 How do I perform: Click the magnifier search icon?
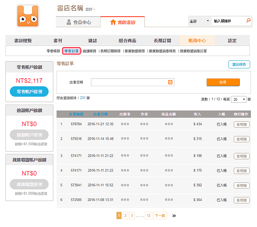click(x=248, y=20)
